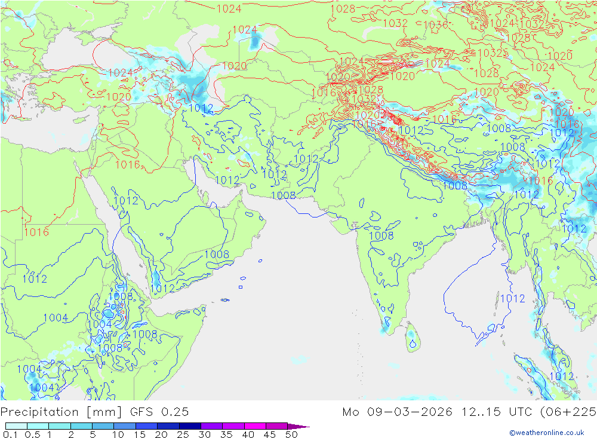The width and height of the screenshot is (597, 438).
Task: Click the red '1036' isobar label
Action: (x=435, y=25)
